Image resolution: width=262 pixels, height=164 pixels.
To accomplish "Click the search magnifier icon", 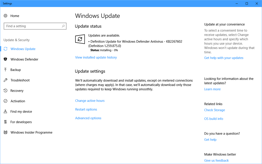I will 63,26.
